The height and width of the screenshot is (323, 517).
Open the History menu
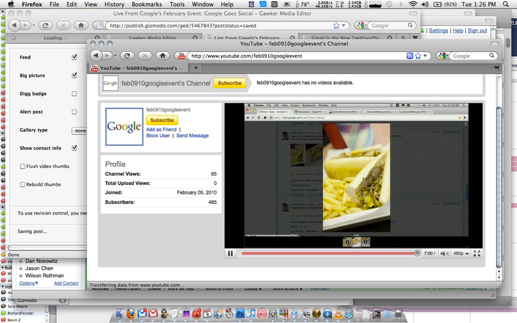114,5
